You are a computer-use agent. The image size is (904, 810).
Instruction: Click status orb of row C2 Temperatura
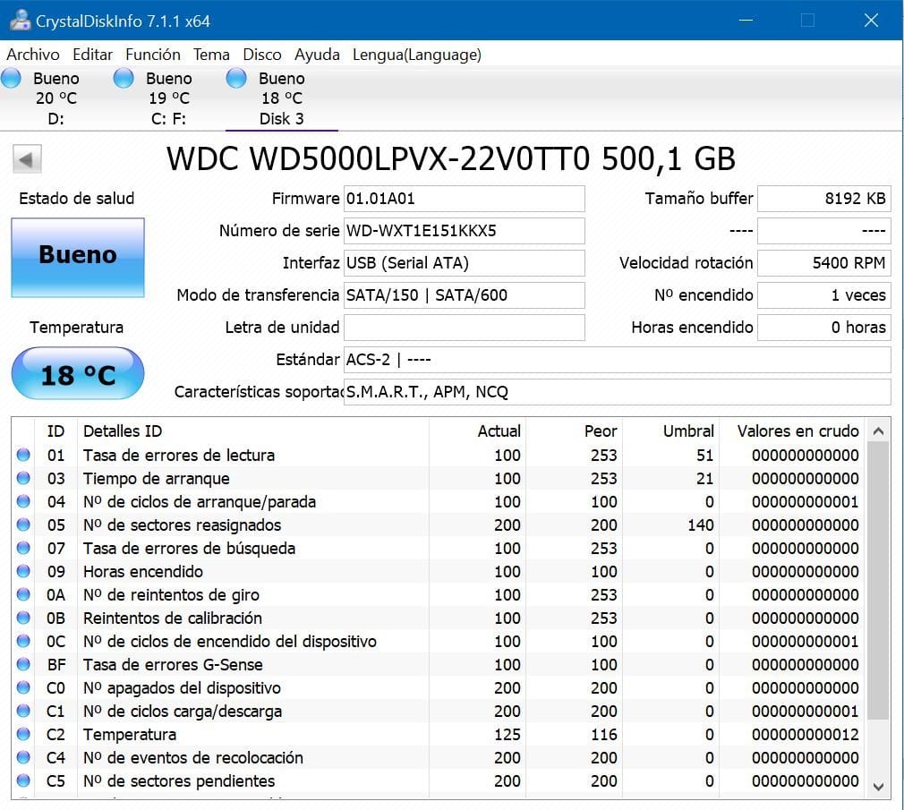[23, 734]
